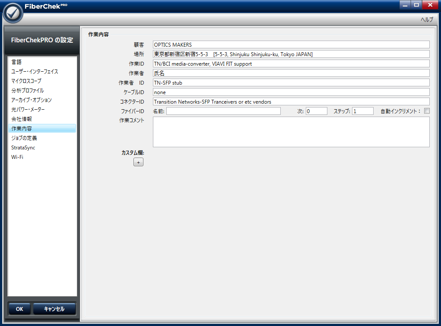
Task: Focus the 作業コメント text area
Action: click(x=291, y=132)
